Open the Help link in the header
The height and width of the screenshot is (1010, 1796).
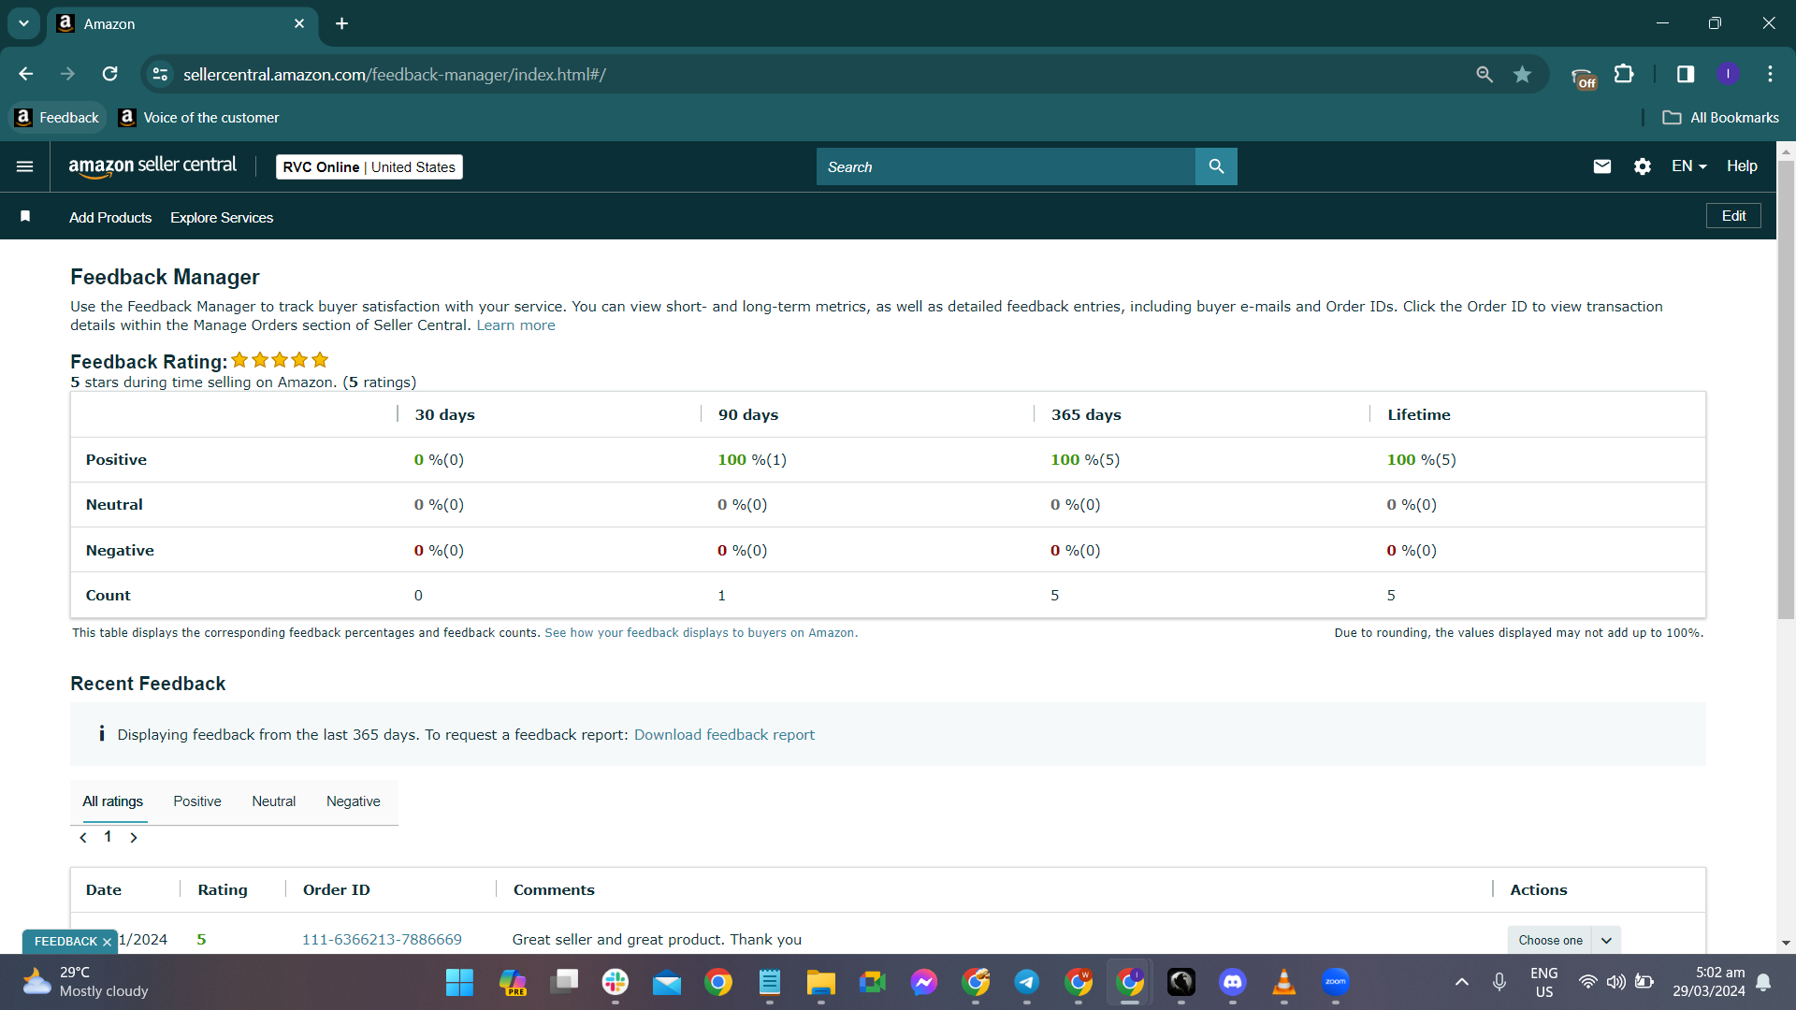pos(1742,166)
